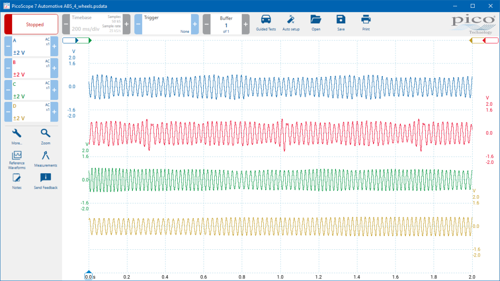Decrease the timebase with minus button
Image resolution: width=500 pixels, height=281 pixels.
66,24
